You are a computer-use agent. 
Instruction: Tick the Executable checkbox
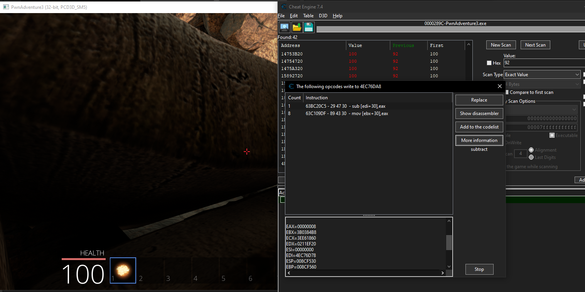[x=552, y=135]
